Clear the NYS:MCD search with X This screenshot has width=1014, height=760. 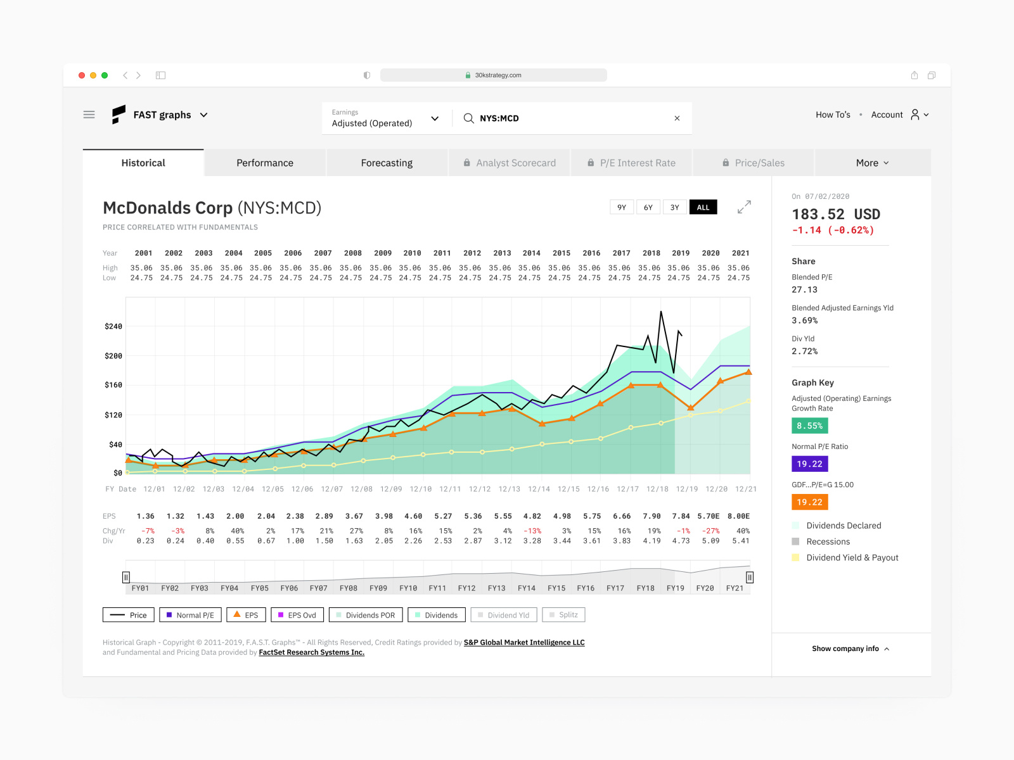pos(677,118)
